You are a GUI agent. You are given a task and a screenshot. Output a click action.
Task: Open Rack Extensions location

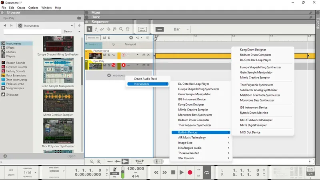tap(17, 76)
